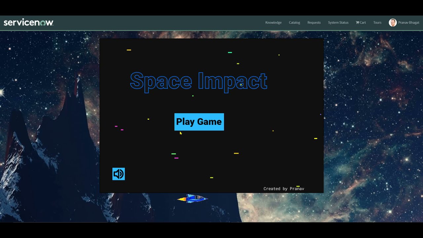
Task: Open profile via Pranav Bhagat avatar photo
Action: click(393, 22)
